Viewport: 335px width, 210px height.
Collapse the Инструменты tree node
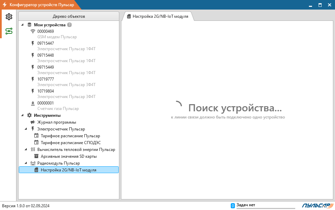(22, 115)
